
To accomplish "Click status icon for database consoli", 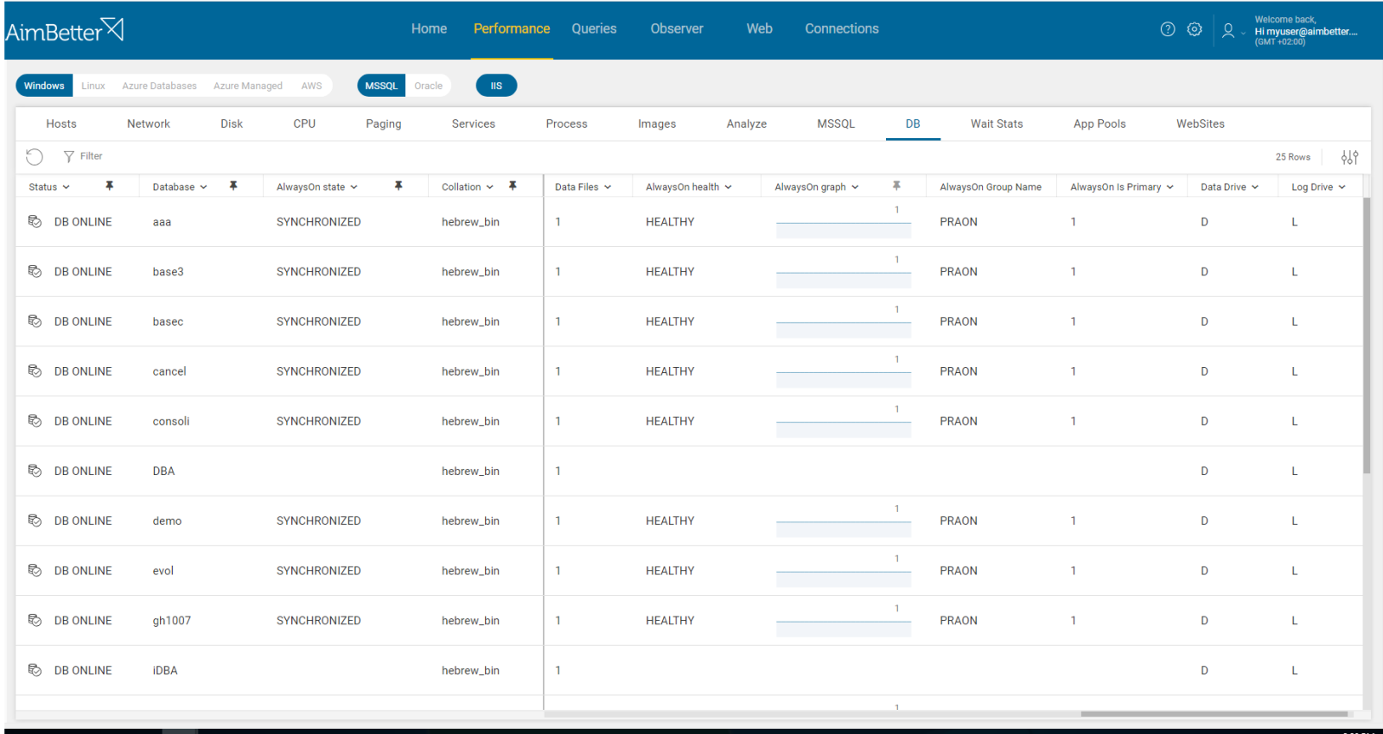I will (x=35, y=421).
